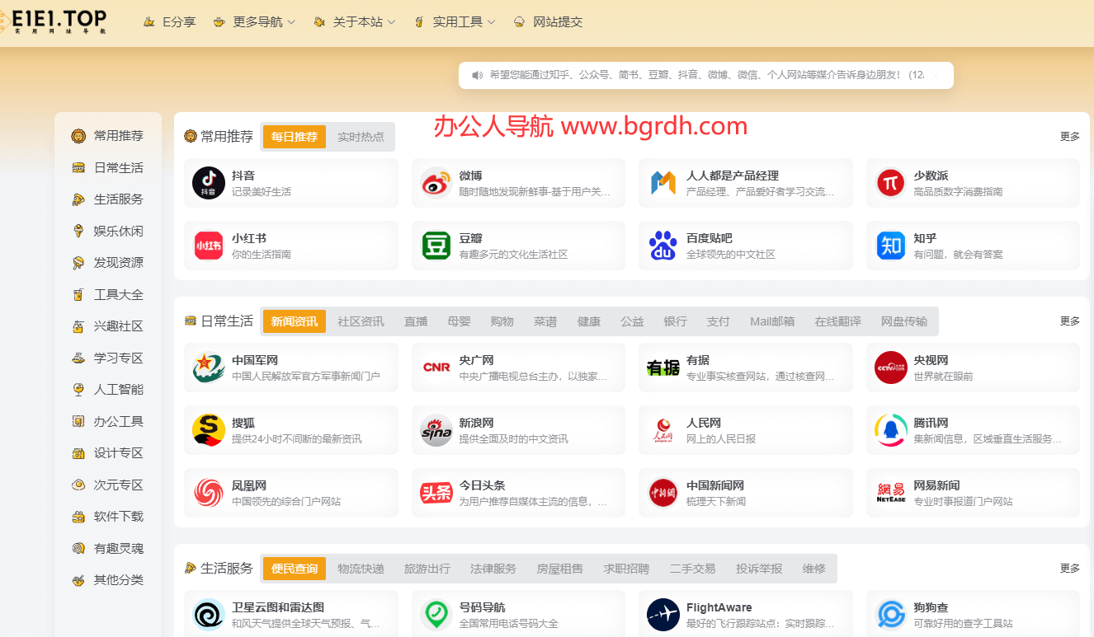
Task: Open the Weibo (微博) logo icon
Action: tap(436, 183)
